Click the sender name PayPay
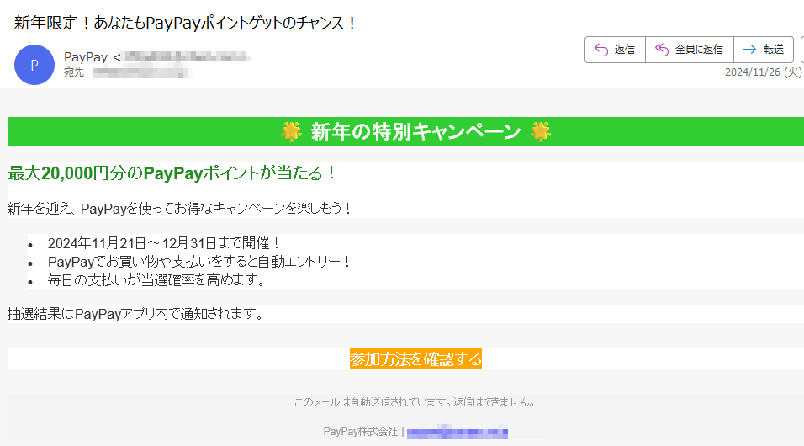Image resolution: width=804 pixels, height=446 pixels. [x=86, y=57]
